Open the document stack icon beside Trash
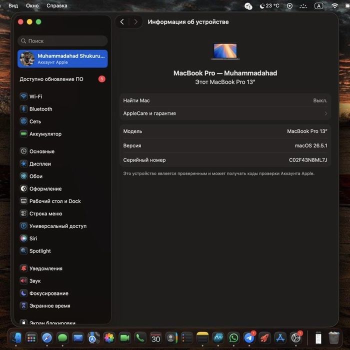 [x=318, y=338]
